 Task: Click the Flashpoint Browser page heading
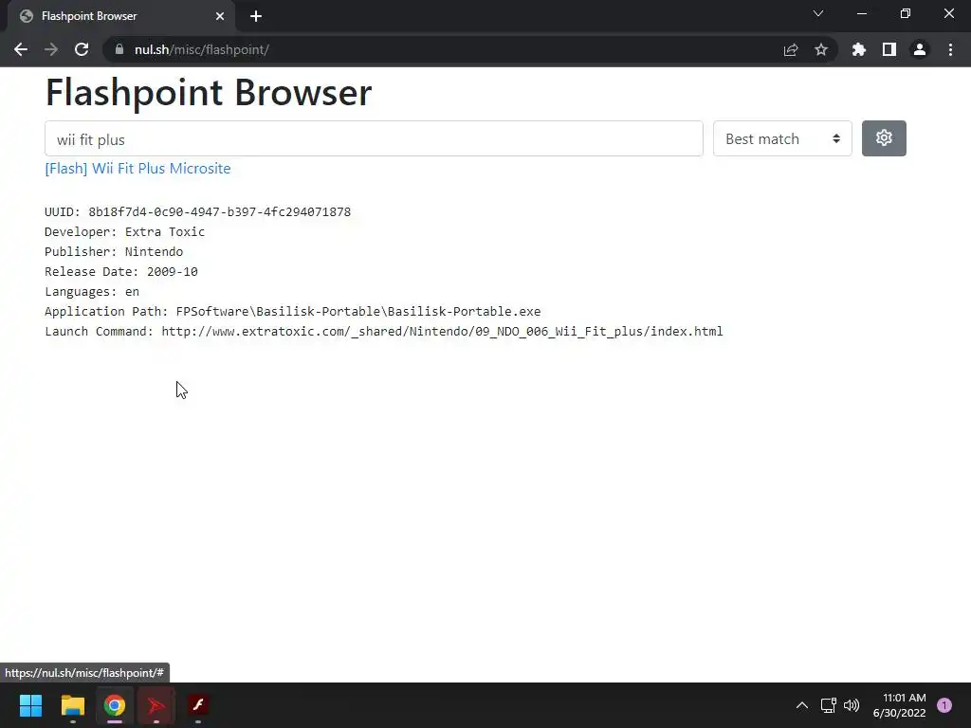(209, 93)
